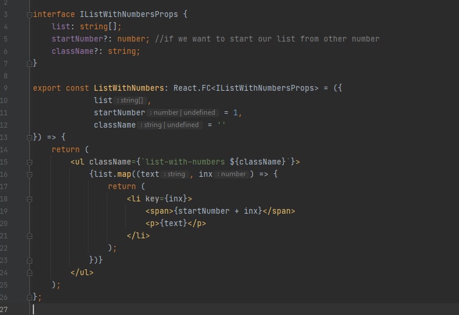Click the return keyword on line 14

pos(66,149)
